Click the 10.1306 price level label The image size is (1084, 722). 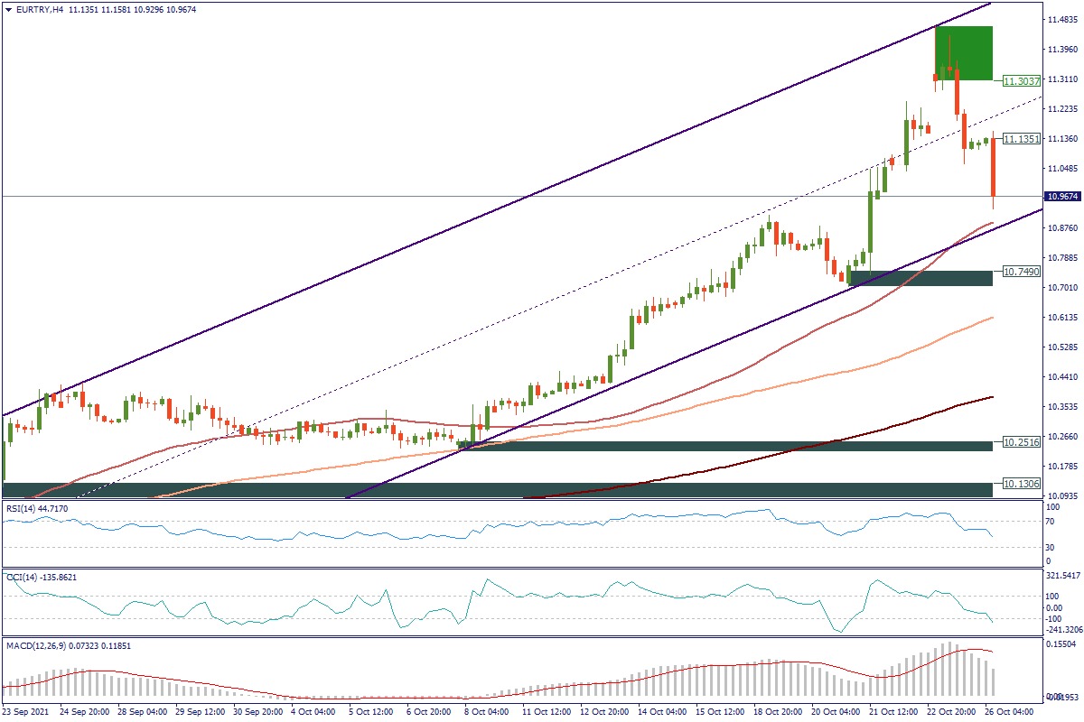point(1022,485)
